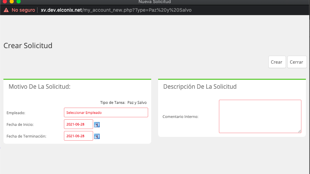Click the Fecha de Inicio label
The height and width of the screenshot is (174, 310).
coord(20,124)
